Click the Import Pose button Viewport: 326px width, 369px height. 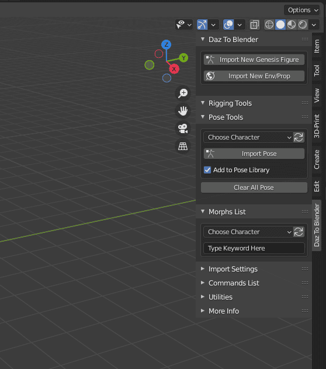[254, 154]
